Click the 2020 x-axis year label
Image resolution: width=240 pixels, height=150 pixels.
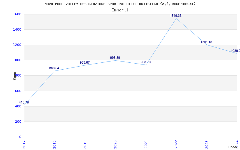pos(115,145)
